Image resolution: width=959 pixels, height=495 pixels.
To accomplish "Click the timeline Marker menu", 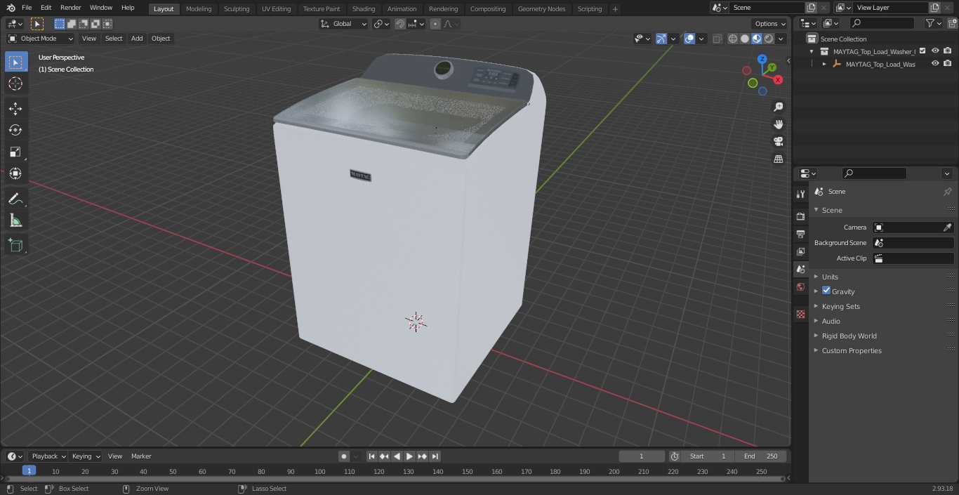I will point(141,456).
